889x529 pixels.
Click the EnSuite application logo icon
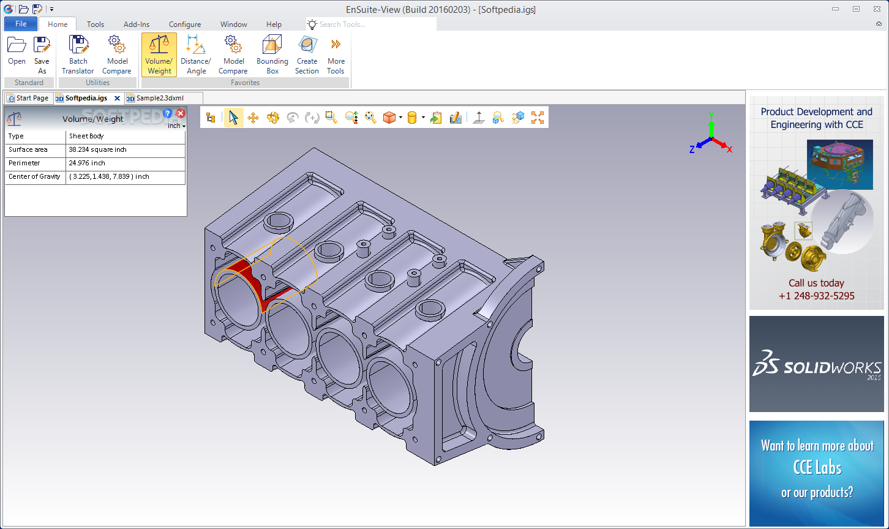coord(9,9)
